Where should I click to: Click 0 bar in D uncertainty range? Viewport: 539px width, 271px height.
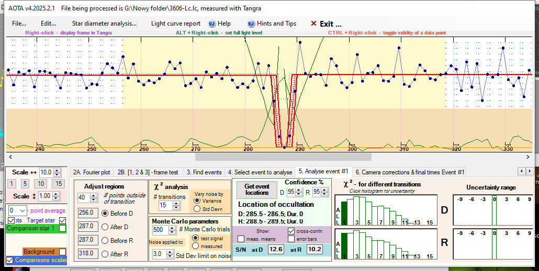click(494, 210)
